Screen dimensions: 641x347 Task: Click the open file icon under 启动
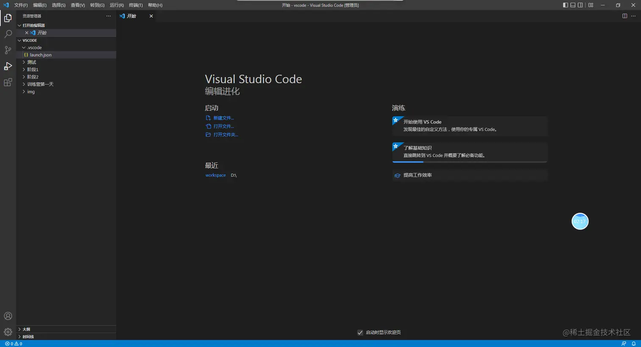click(x=208, y=126)
